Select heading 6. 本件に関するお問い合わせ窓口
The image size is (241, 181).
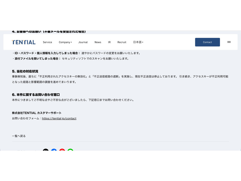(x=36, y=95)
